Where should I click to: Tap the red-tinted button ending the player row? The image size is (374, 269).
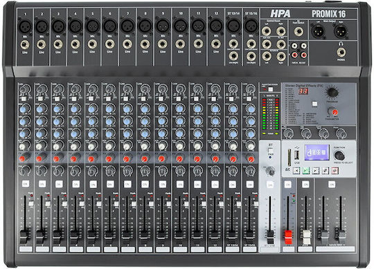point(335,170)
